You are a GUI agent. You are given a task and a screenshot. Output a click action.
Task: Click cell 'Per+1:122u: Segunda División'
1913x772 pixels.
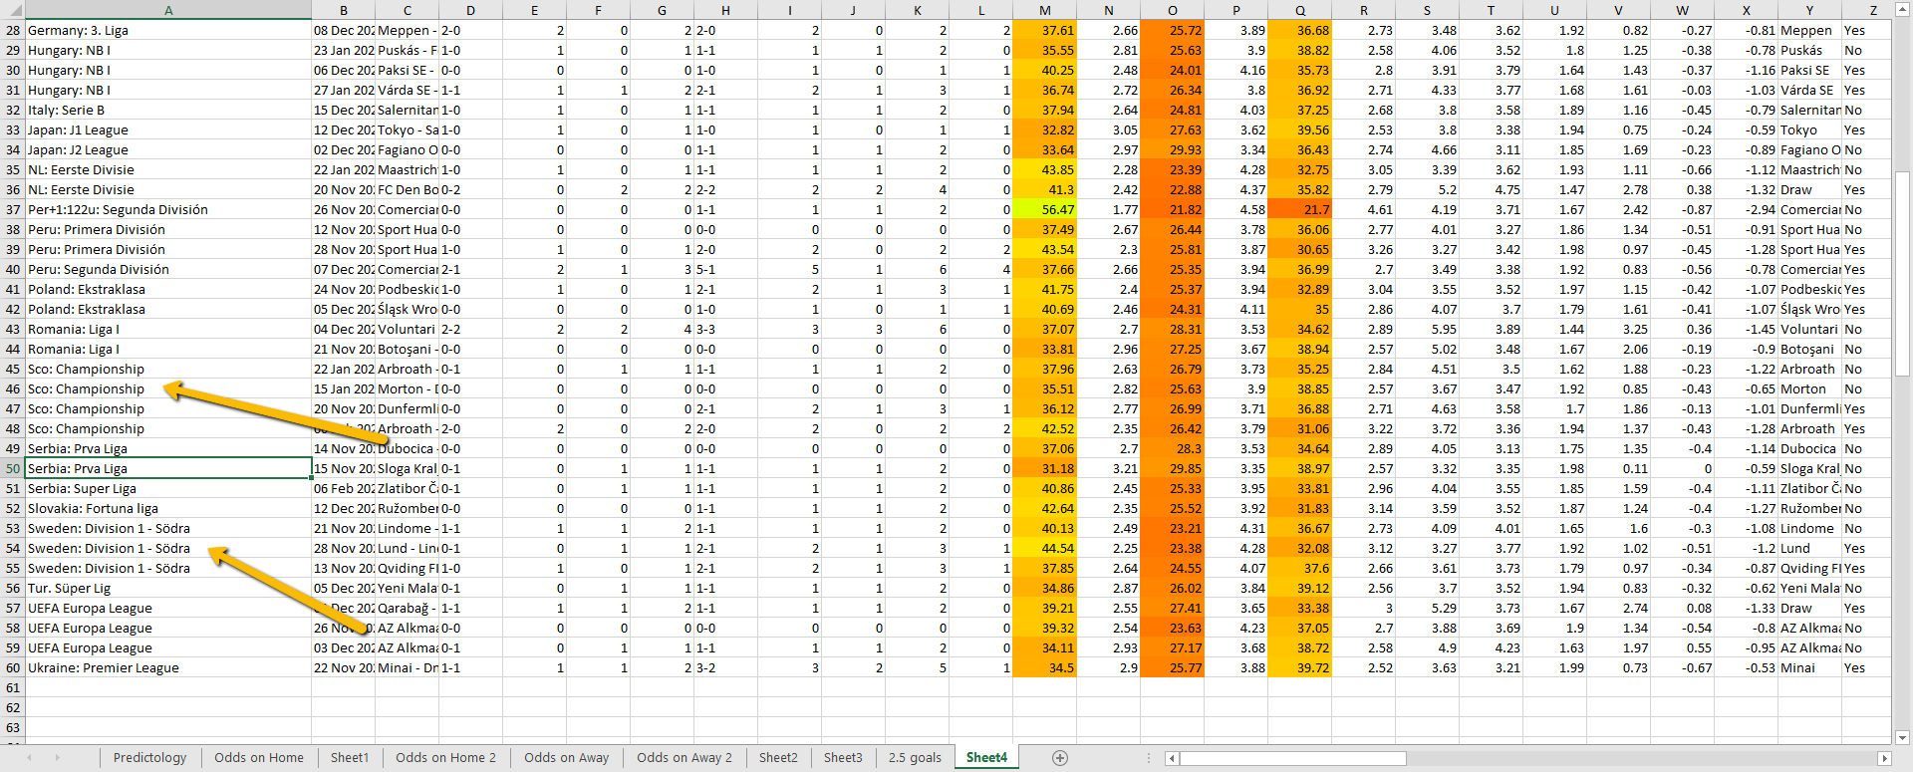click(x=168, y=209)
